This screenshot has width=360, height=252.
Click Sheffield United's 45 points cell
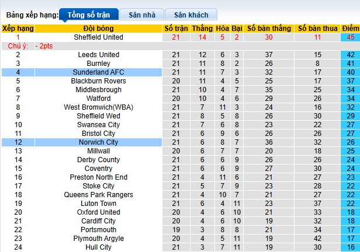tap(351, 37)
